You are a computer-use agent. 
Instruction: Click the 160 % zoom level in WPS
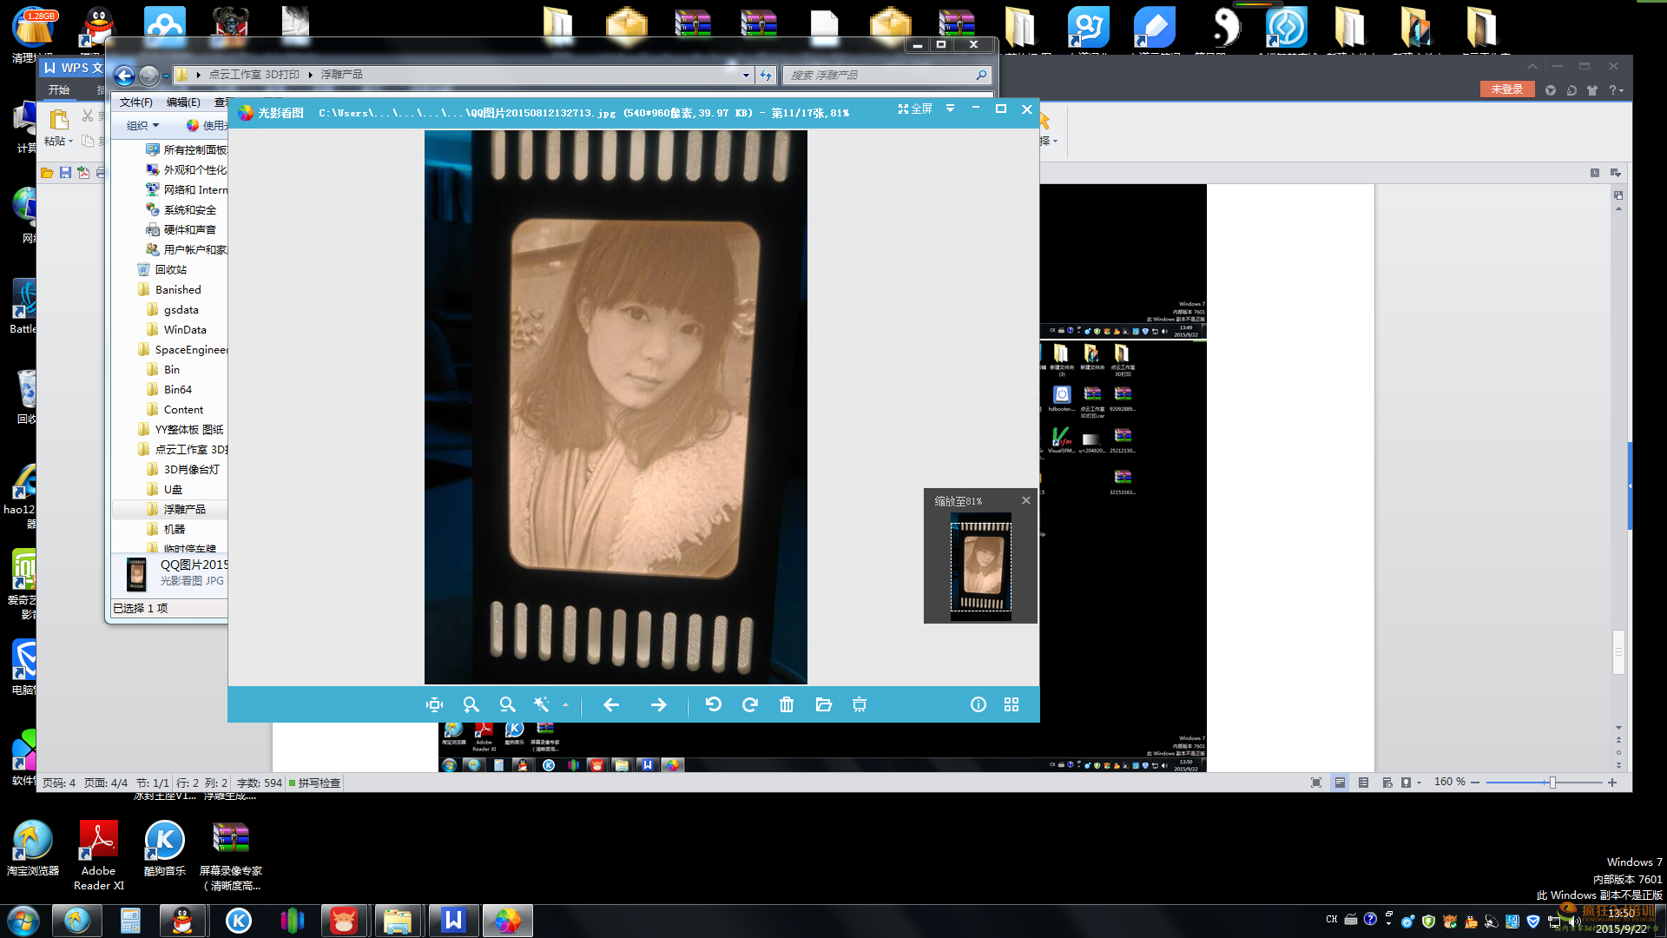[x=1449, y=782]
